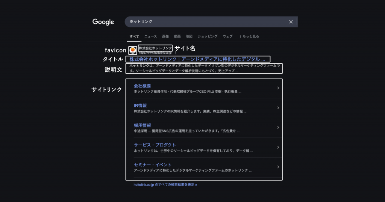Click the snippet ホットリンクは、世界中のソーシャルビッグデータ
385x202 pixels.
pos(193,151)
